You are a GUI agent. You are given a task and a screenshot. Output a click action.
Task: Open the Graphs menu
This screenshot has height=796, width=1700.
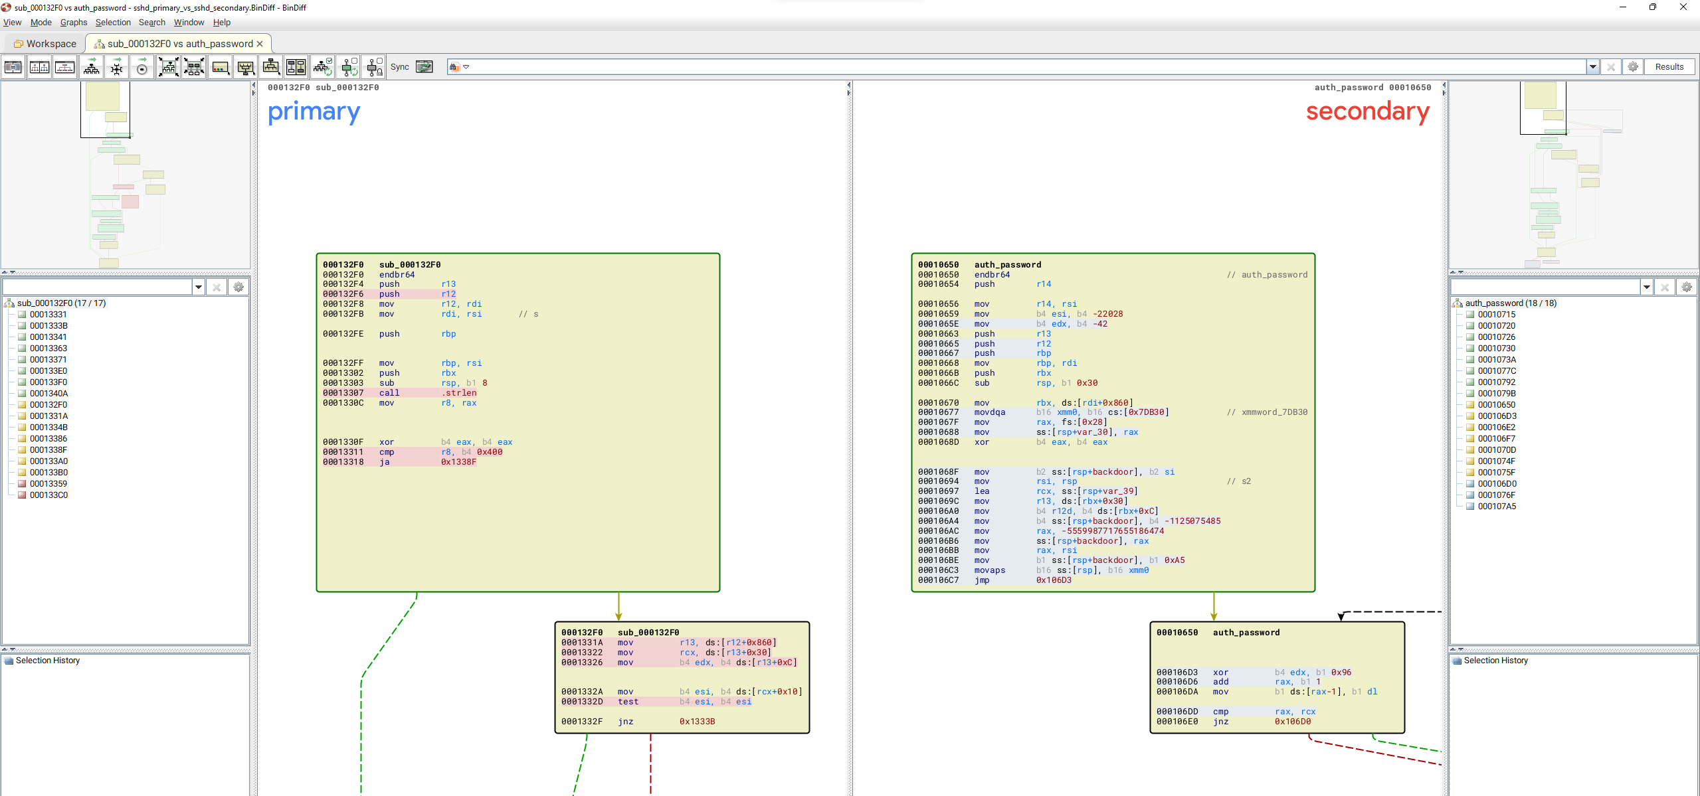73,23
